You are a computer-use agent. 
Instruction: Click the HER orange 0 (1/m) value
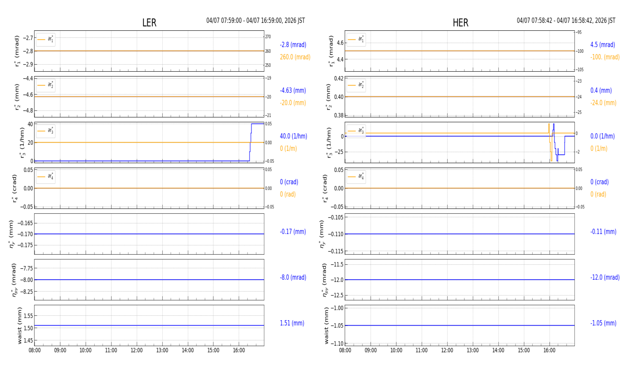tap(599, 149)
